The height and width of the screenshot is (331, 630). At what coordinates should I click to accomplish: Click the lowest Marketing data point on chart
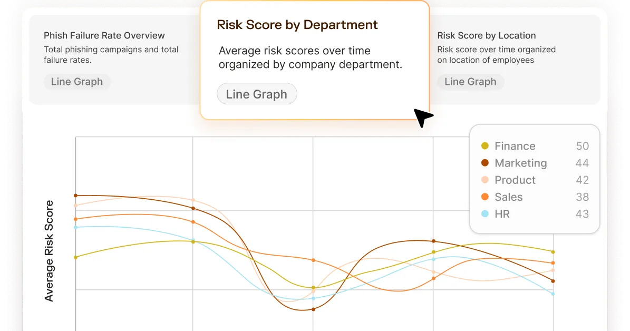tap(313, 309)
